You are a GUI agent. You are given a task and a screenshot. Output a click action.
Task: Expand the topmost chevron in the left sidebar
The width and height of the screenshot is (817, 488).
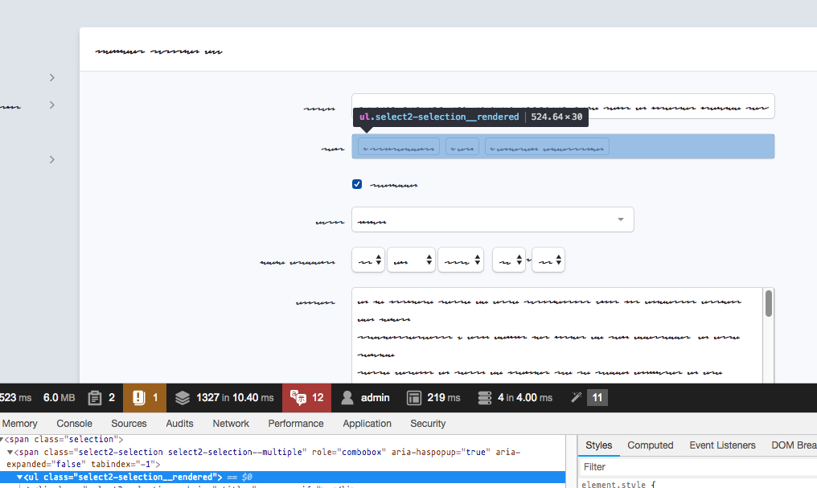tap(52, 77)
